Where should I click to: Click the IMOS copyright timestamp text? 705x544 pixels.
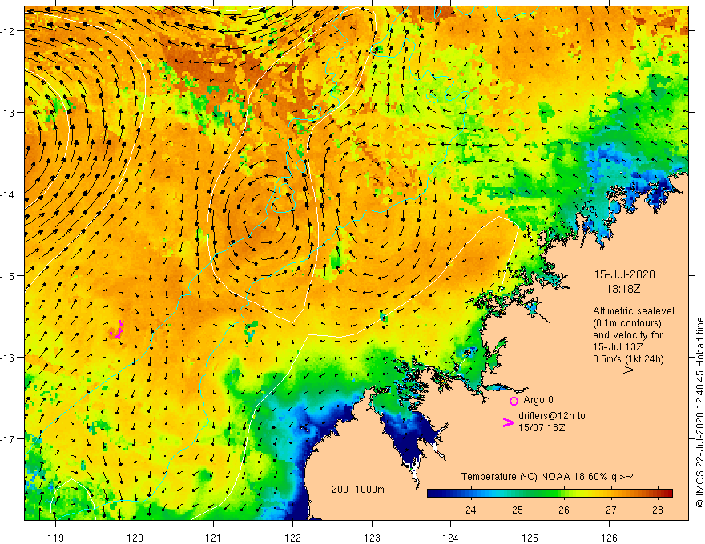click(x=699, y=413)
